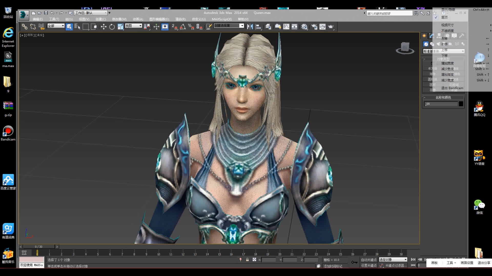Toggle the Percent Snap button
The height and width of the screenshot is (276, 492).
[191, 27]
